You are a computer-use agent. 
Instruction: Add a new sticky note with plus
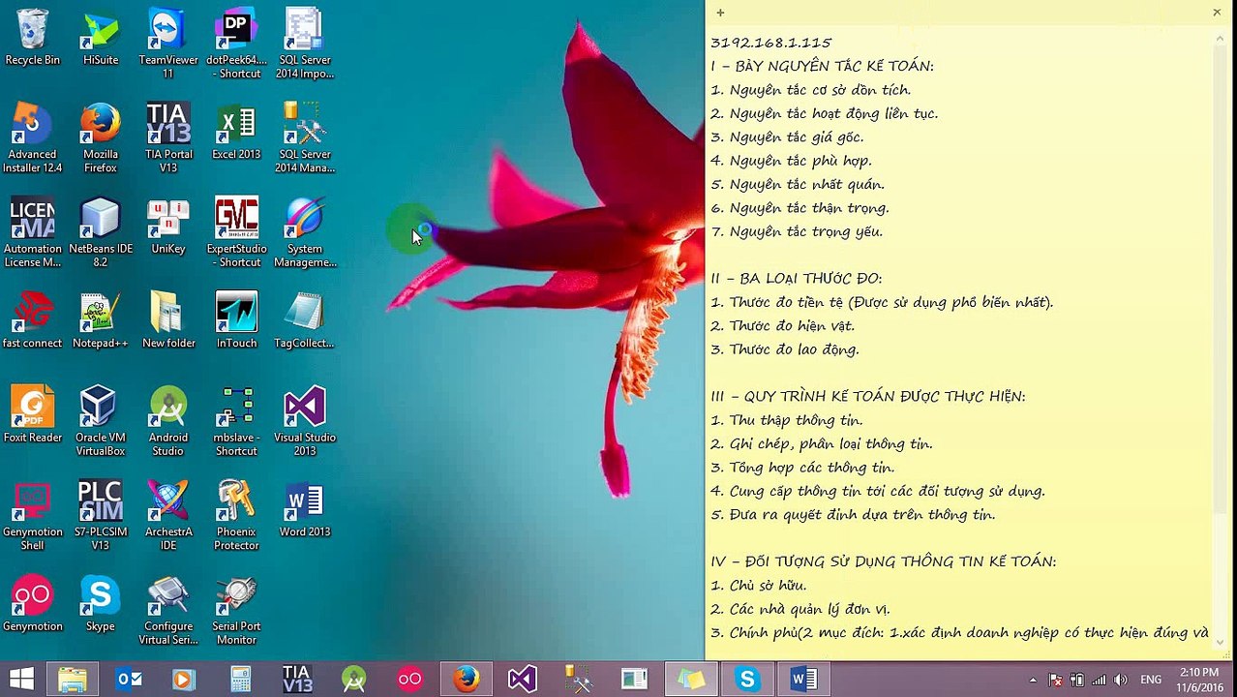[x=720, y=13]
